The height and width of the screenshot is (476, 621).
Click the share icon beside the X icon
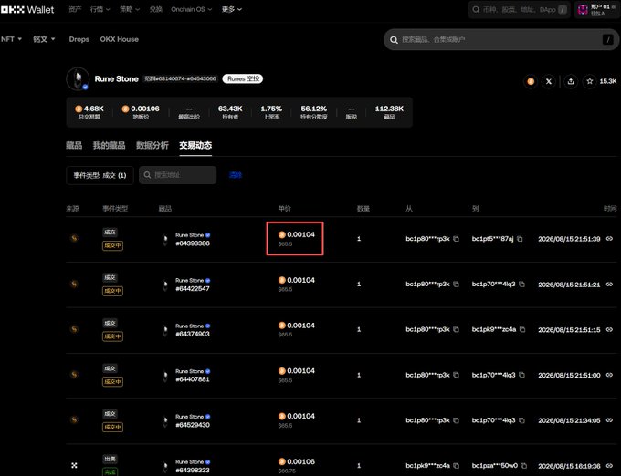[x=571, y=81]
